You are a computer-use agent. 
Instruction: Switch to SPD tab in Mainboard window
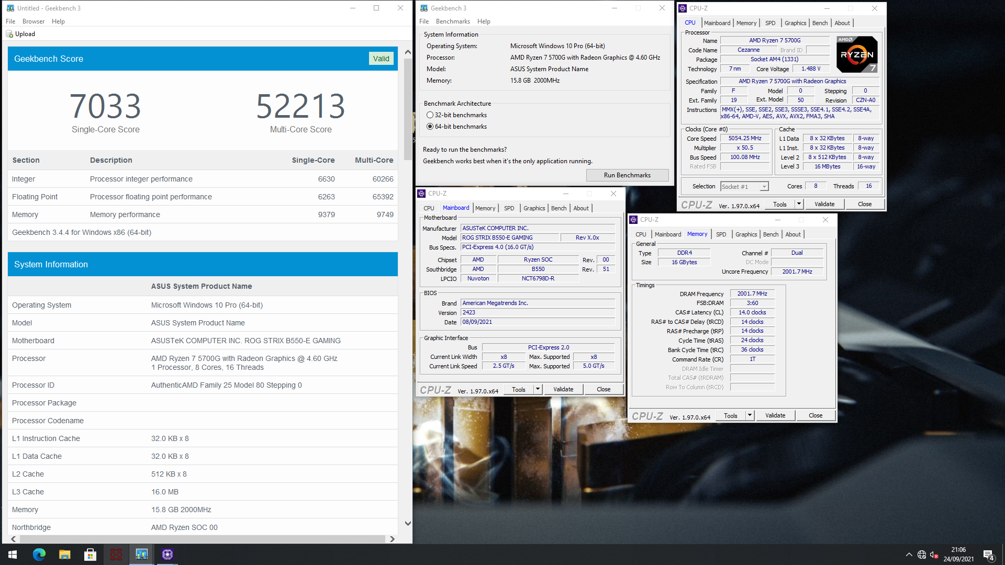509,208
